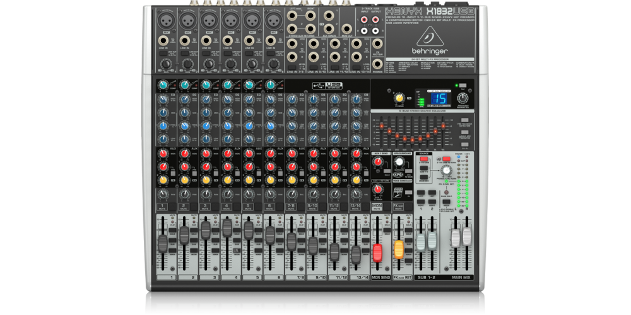This screenshot has width=631, height=315.
Task: Click the FX Footswitch jack
Action: [x=377, y=43]
